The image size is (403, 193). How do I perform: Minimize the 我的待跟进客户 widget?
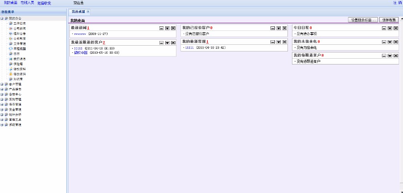click(384, 56)
